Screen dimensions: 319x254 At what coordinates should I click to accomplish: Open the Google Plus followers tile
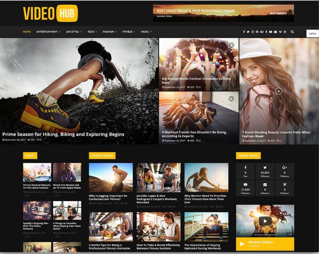tap(285, 171)
